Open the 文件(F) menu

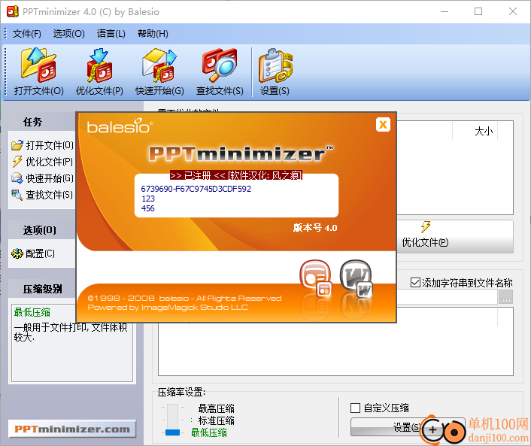(x=27, y=34)
